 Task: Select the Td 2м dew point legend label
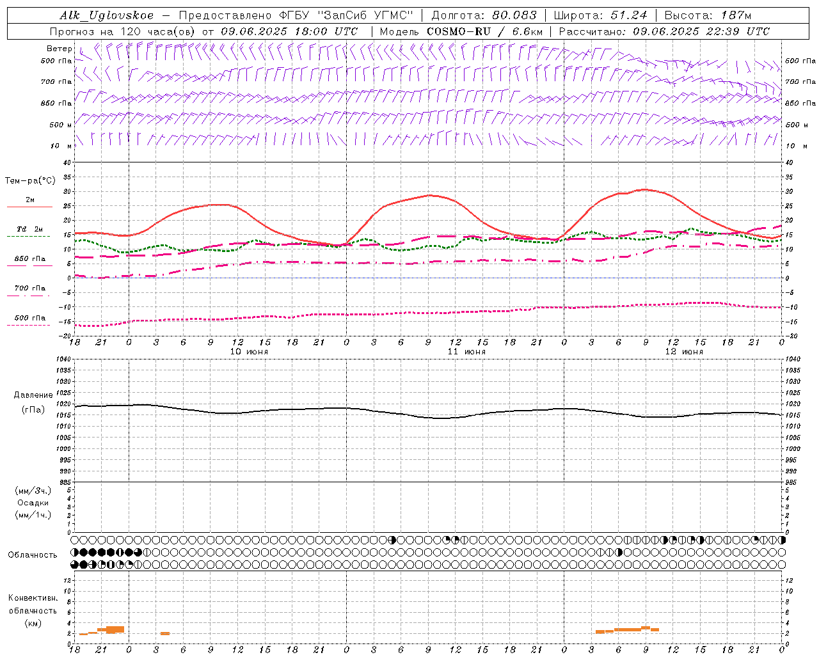coord(30,229)
